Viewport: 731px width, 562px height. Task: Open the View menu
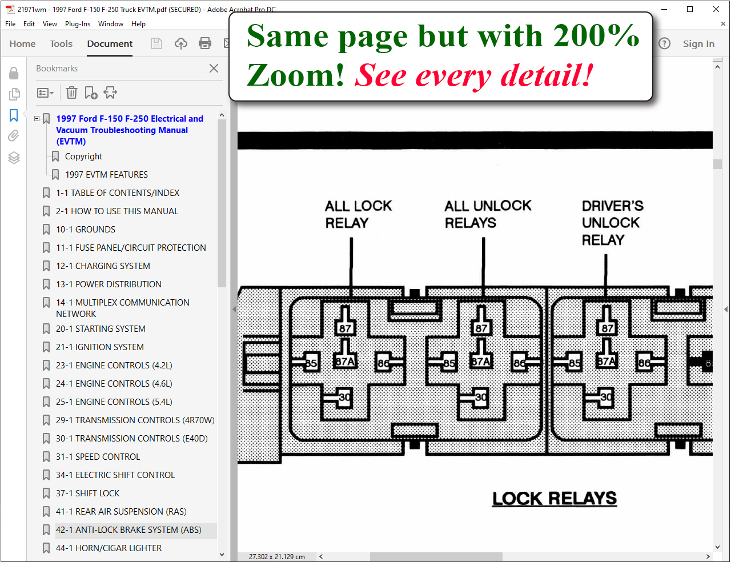click(50, 24)
